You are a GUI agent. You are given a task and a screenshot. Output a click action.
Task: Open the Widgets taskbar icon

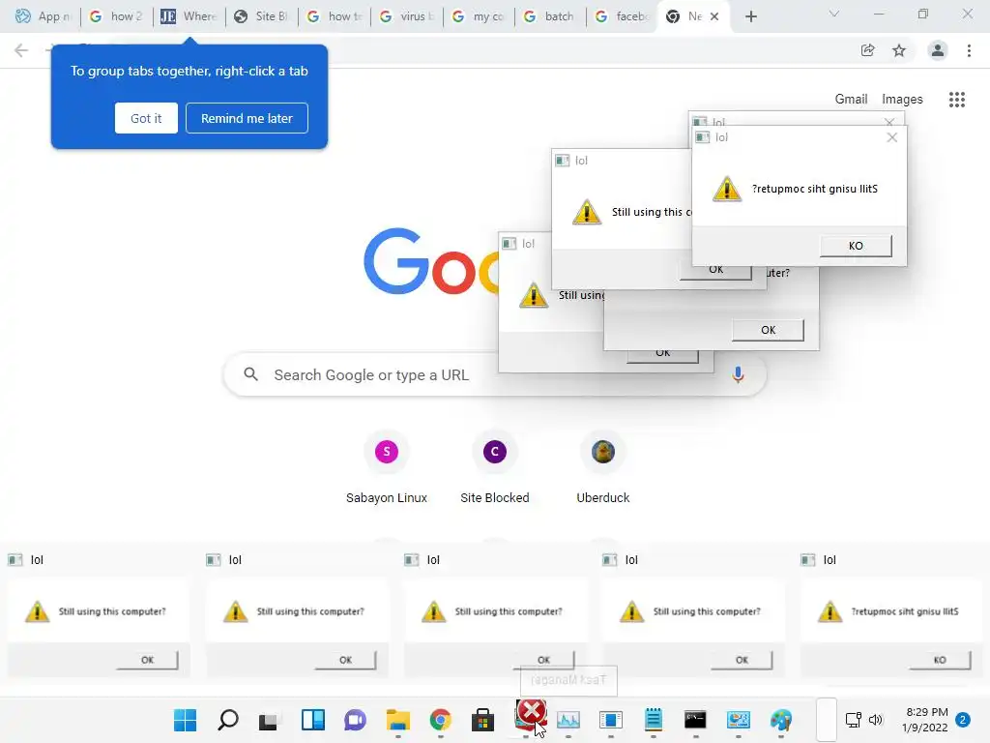313,720
